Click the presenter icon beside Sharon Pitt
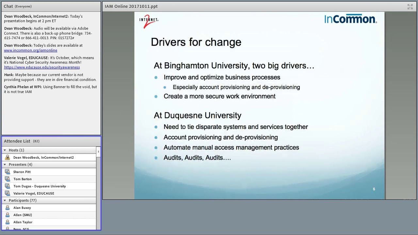 pyautogui.click(x=8, y=172)
